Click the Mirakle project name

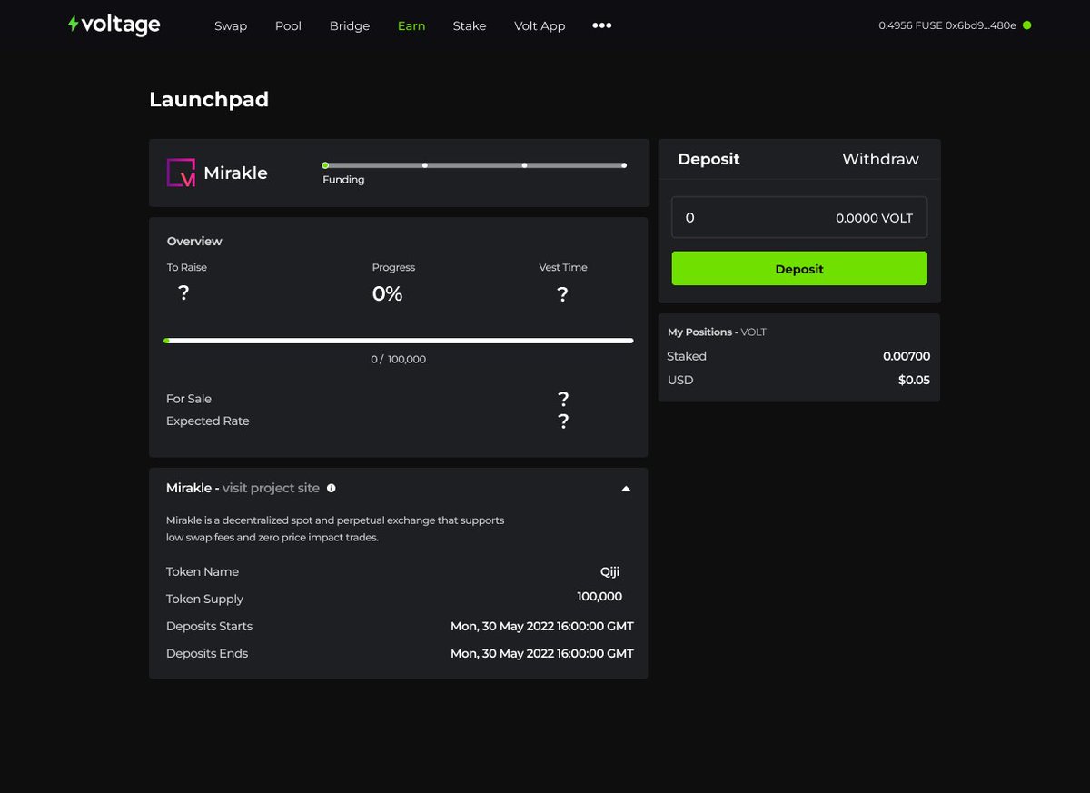pos(235,173)
